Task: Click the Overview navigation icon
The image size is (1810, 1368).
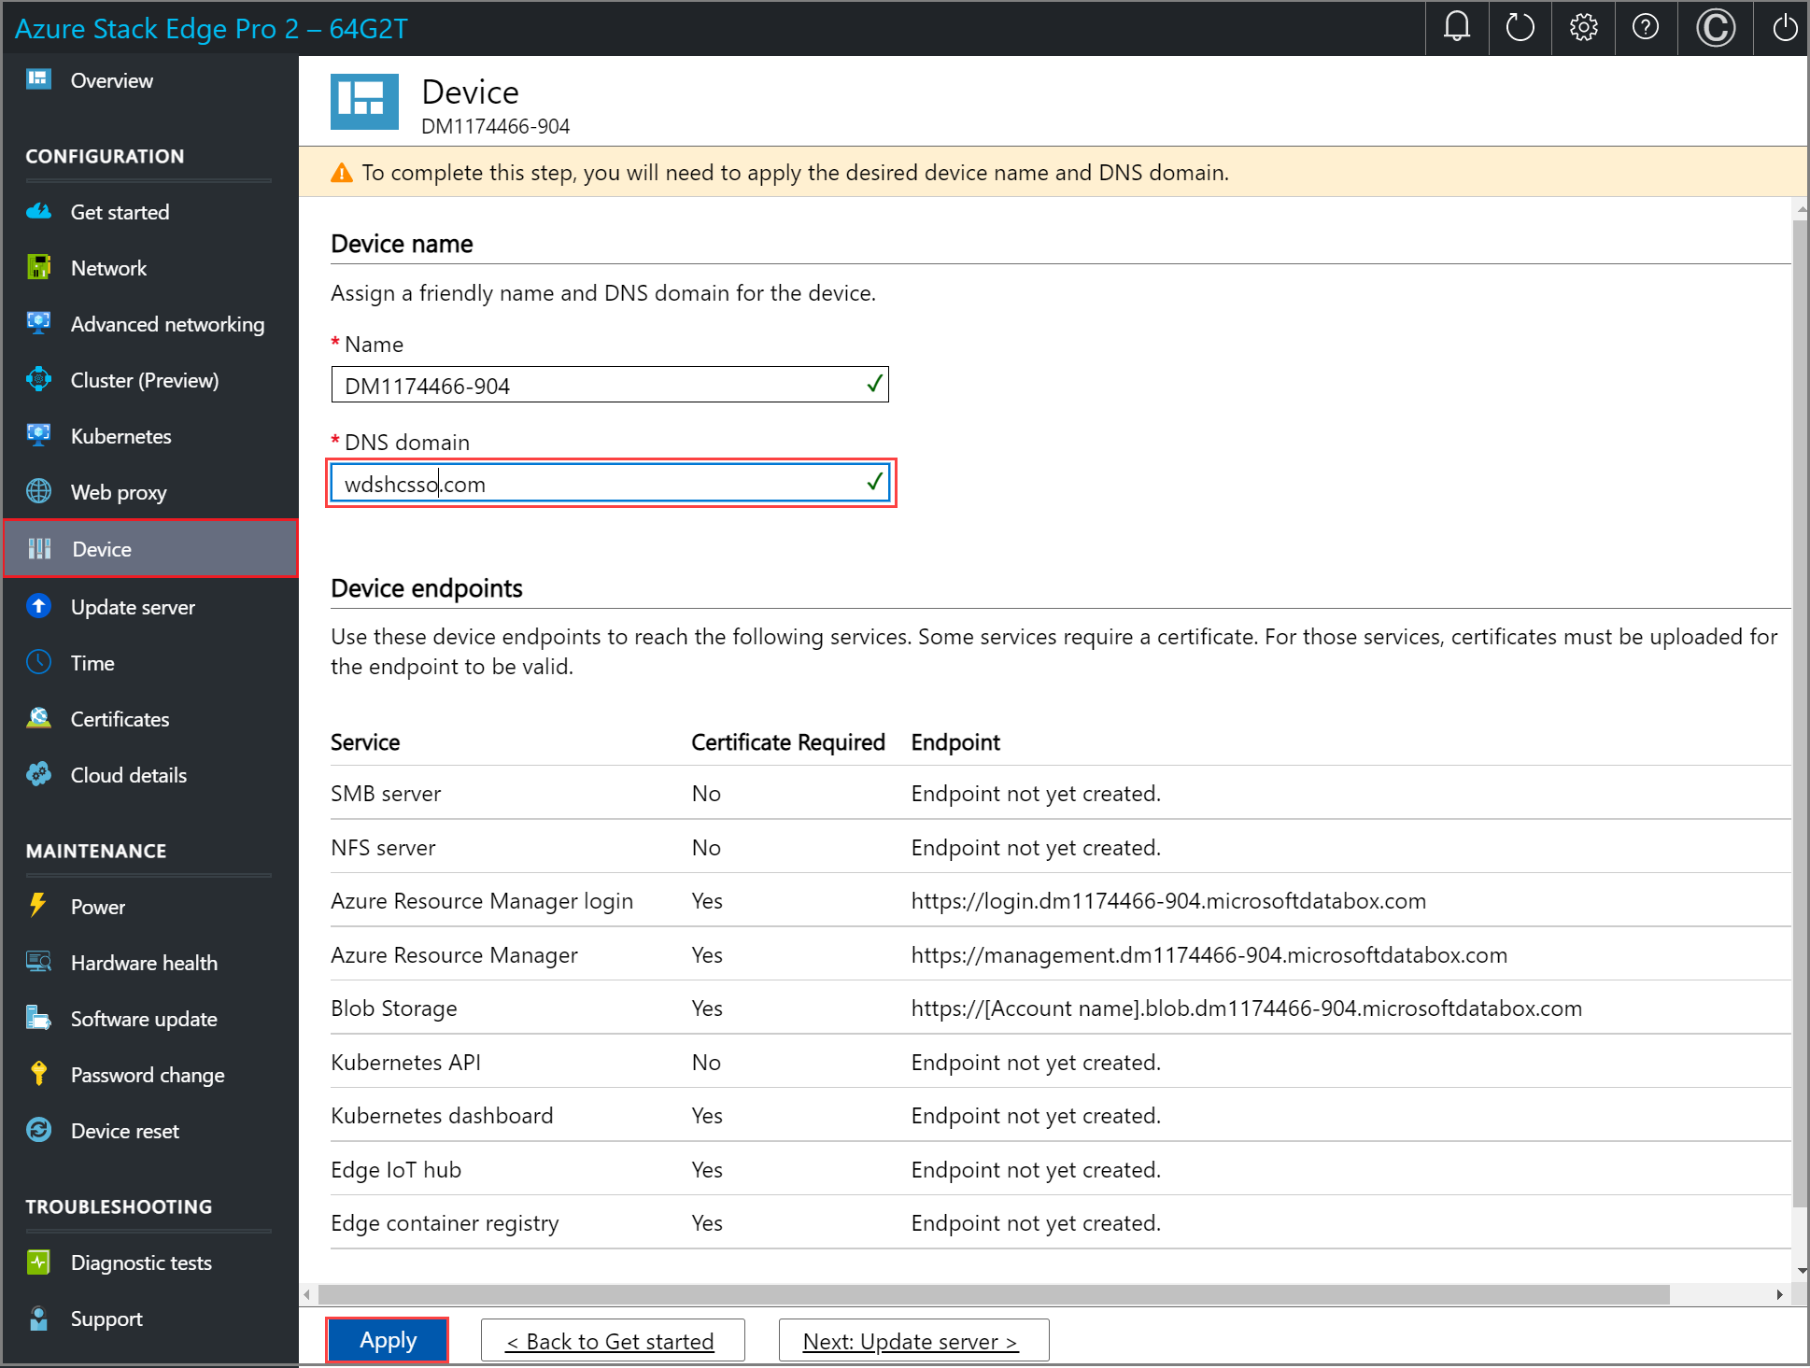Action: tap(39, 80)
